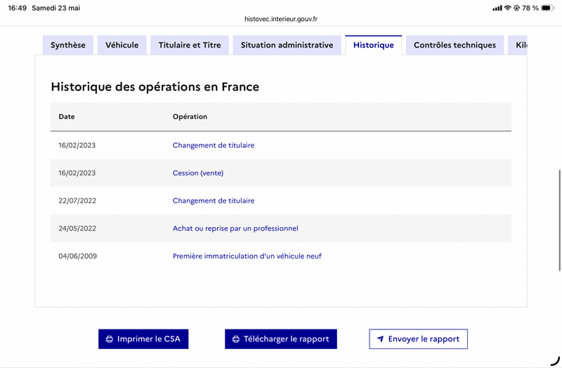562x368 pixels.
Task: Switch to the Véhicule tab
Action: click(122, 45)
